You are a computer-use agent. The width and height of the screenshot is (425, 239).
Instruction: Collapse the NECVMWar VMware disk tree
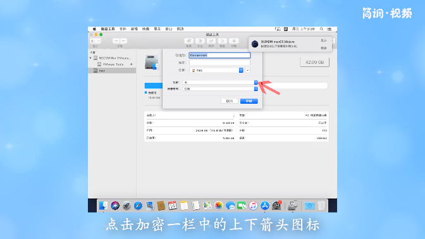(x=90, y=58)
